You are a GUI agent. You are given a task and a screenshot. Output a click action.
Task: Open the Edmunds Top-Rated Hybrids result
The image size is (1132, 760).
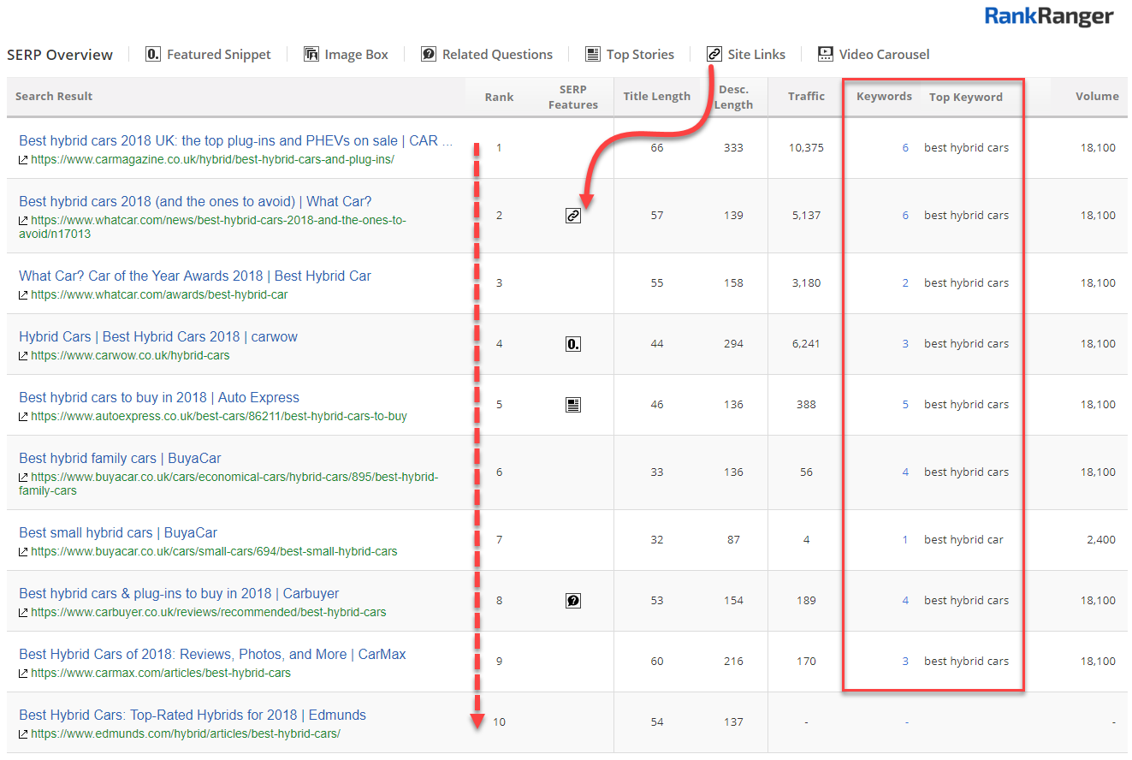193,715
